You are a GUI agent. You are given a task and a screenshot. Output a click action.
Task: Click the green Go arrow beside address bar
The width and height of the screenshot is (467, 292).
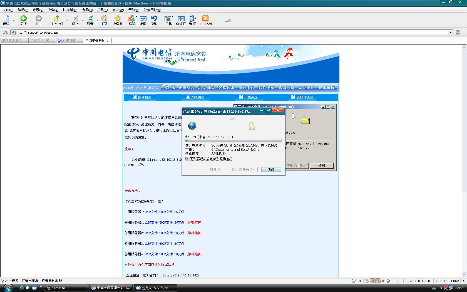(x=458, y=32)
